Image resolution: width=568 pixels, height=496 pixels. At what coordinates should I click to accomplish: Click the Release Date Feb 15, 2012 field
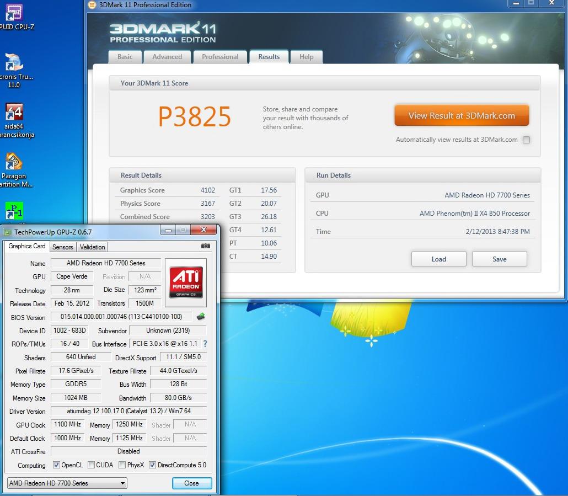[72, 303]
